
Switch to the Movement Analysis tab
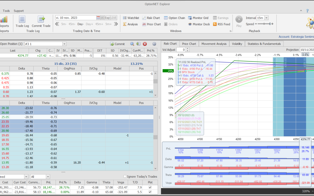tap(214, 44)
